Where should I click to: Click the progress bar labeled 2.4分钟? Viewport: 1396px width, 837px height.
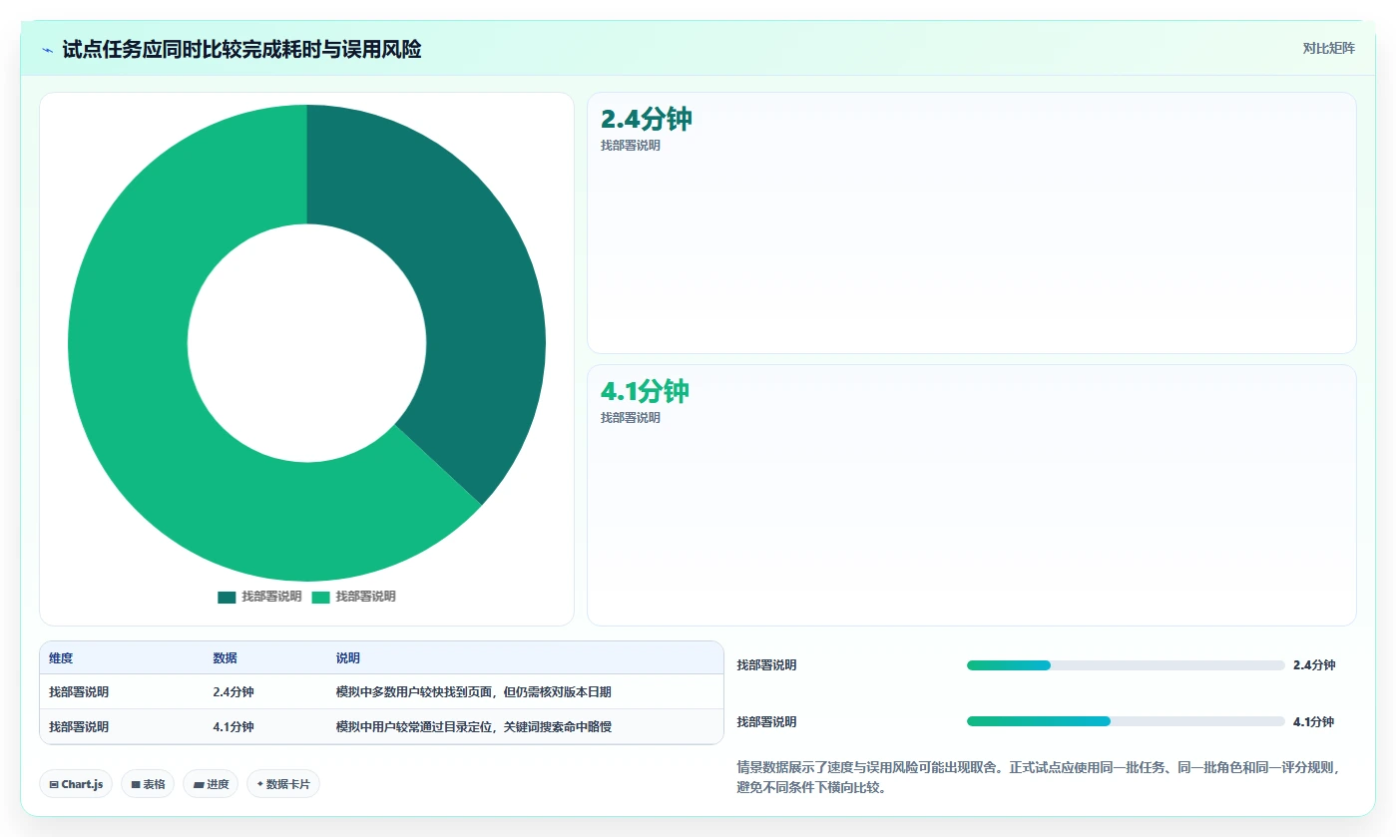[1126, 665]
